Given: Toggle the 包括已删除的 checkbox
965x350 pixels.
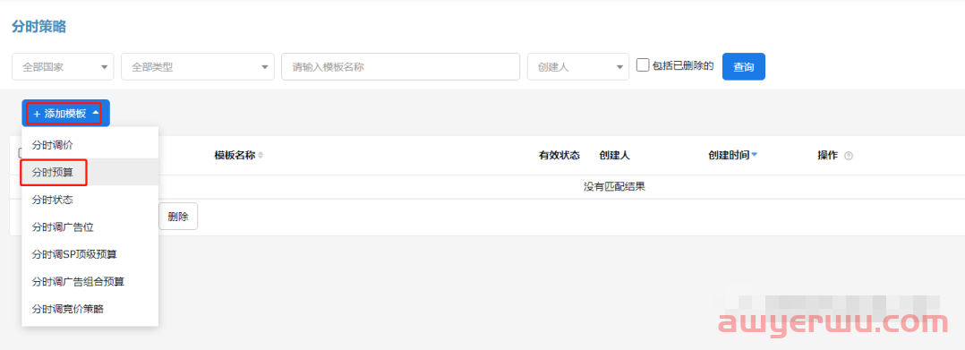Looking at the screenshot, I should [643, 65].
